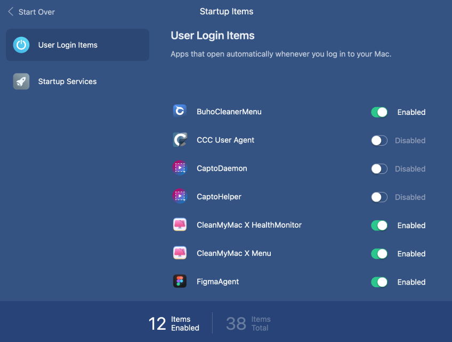Turn on the CaptoDaemon switch
The width and height of the screenshot is (452, 342).
coord(379,169)
